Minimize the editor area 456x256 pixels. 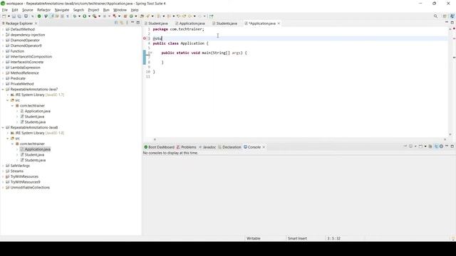(x=447, y=22)
